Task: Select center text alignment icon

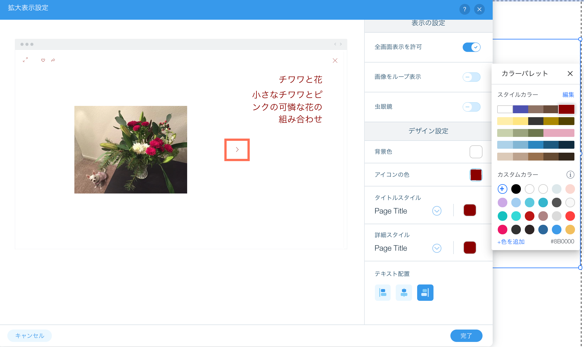Action: (404, 293)
